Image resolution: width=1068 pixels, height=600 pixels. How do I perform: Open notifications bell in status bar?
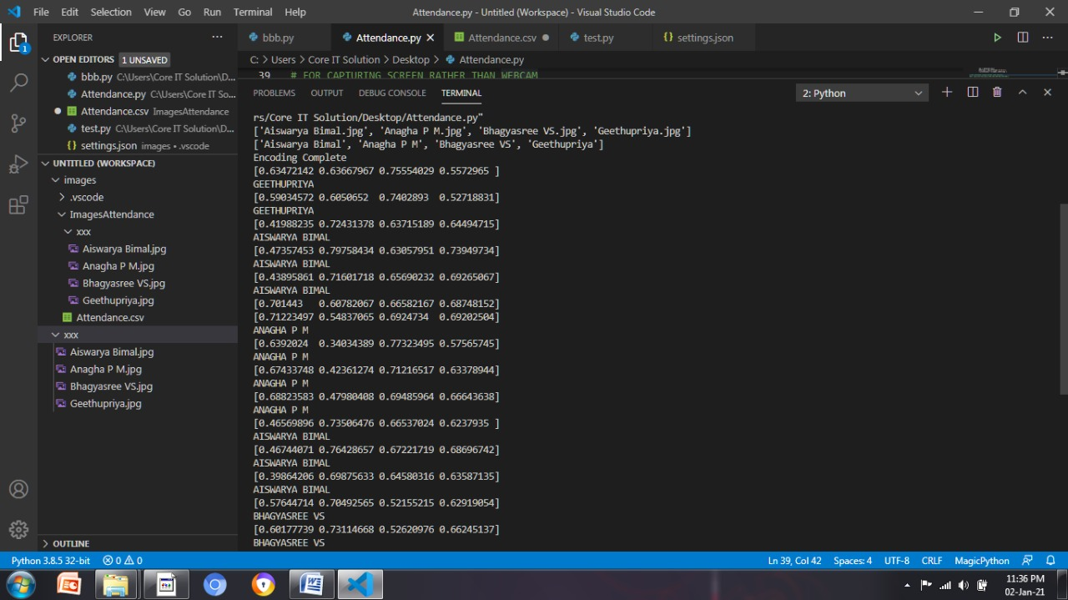point(1050,561)
